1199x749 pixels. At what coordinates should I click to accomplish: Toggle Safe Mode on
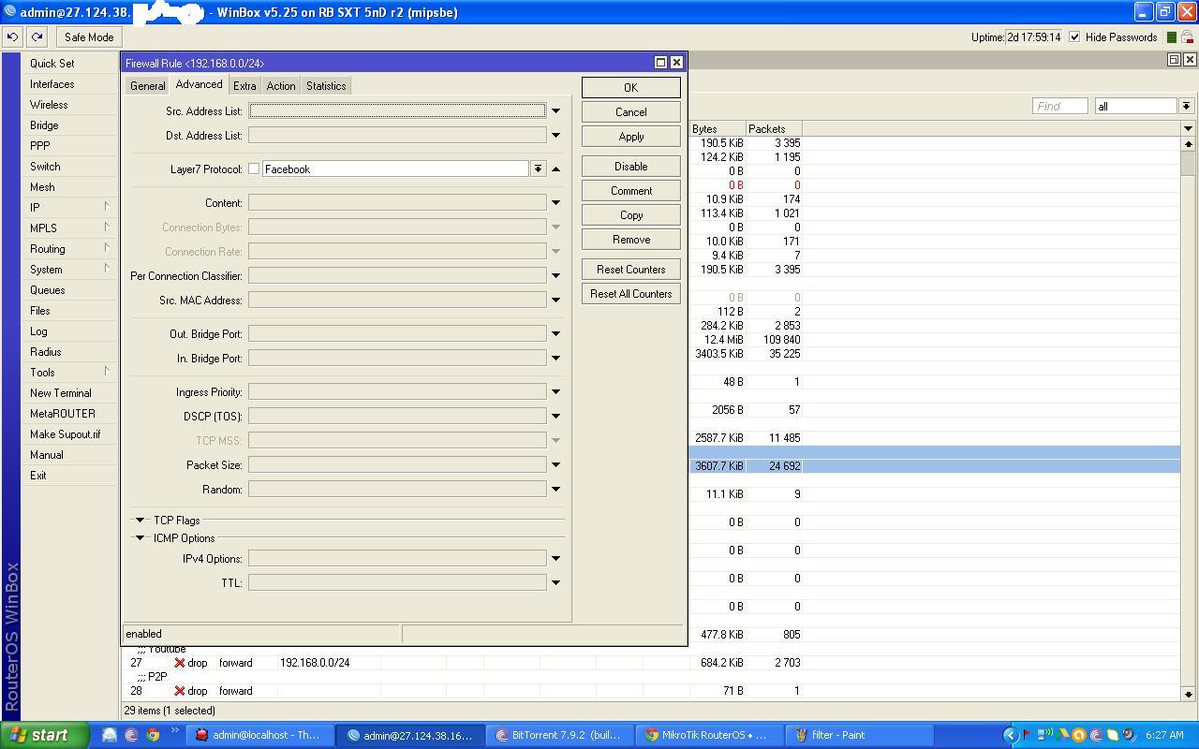point(88,37)
